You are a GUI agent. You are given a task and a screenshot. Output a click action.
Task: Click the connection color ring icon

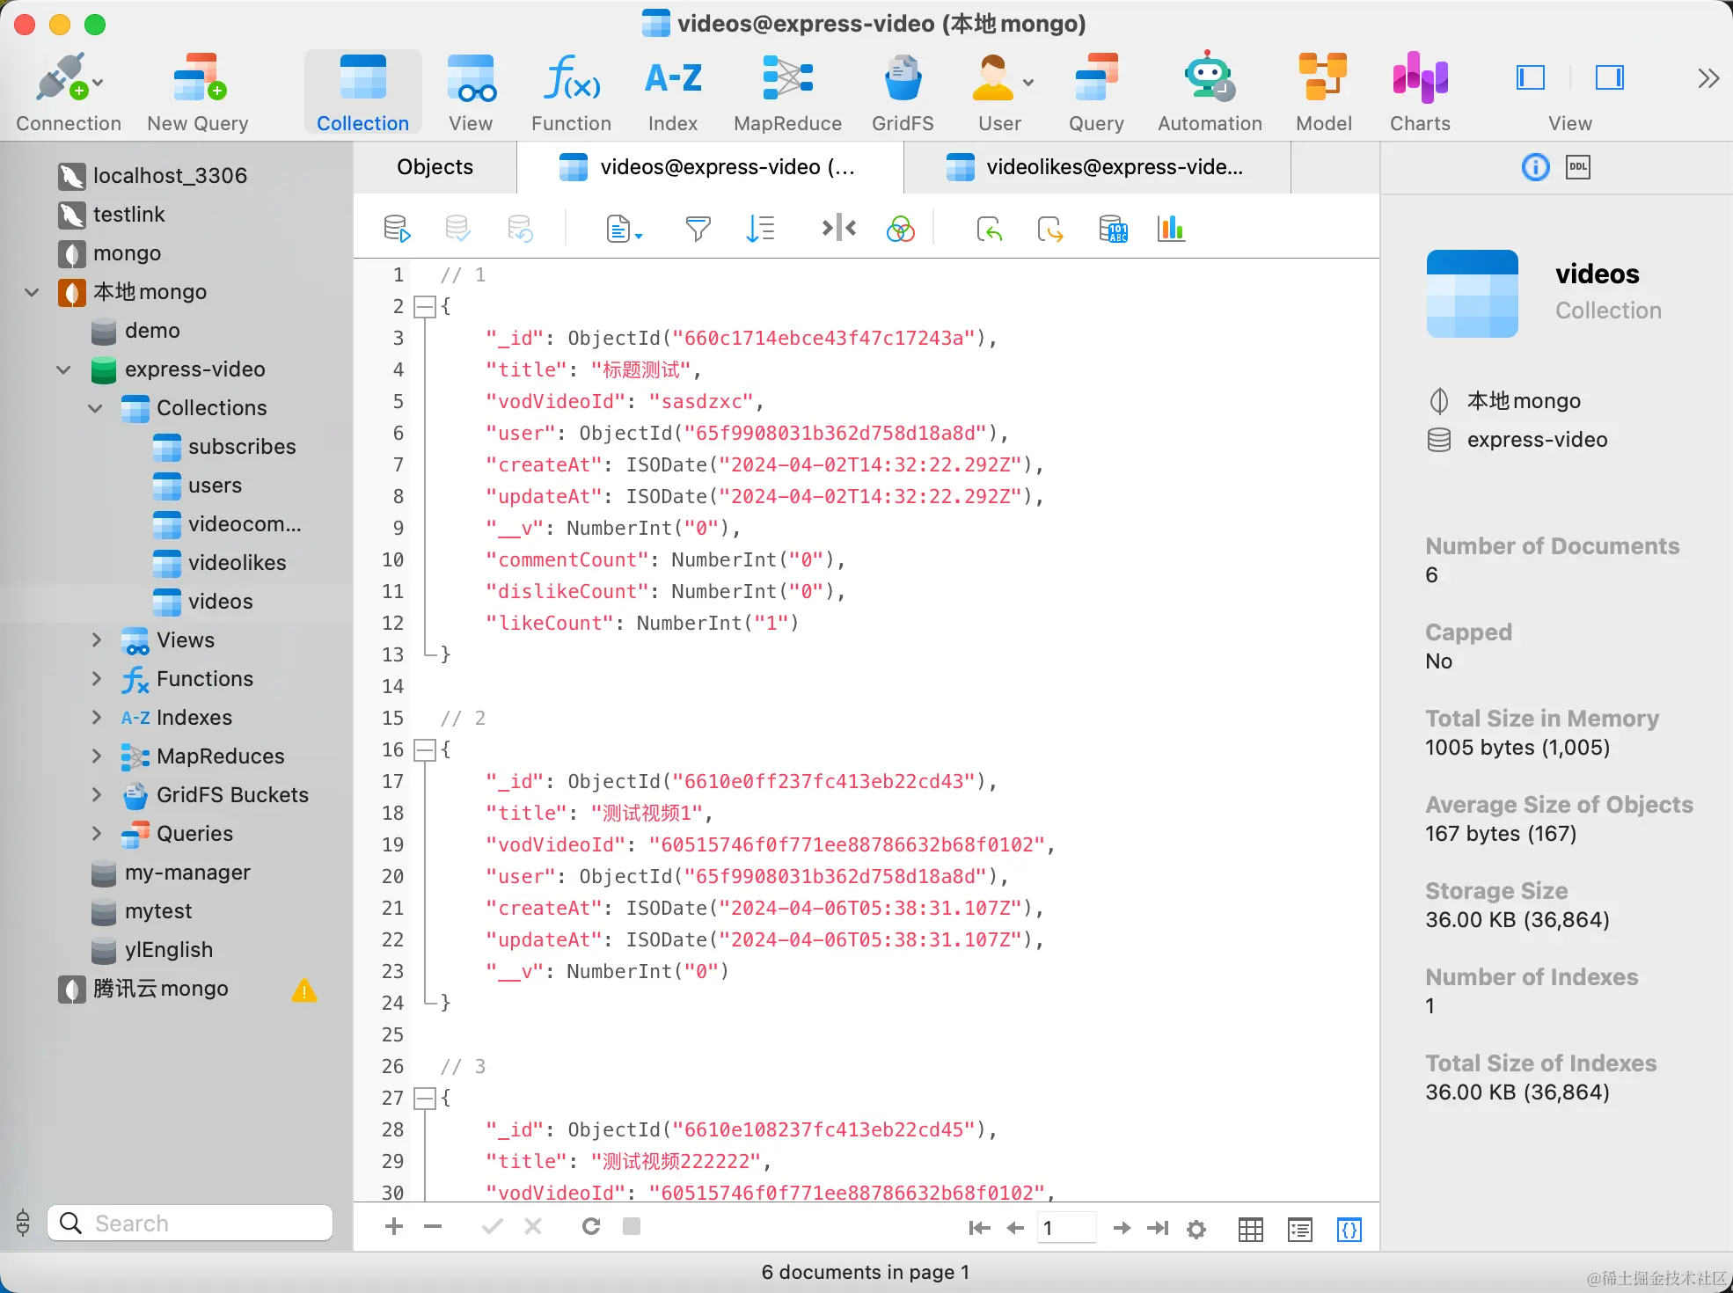click(900, 230)
